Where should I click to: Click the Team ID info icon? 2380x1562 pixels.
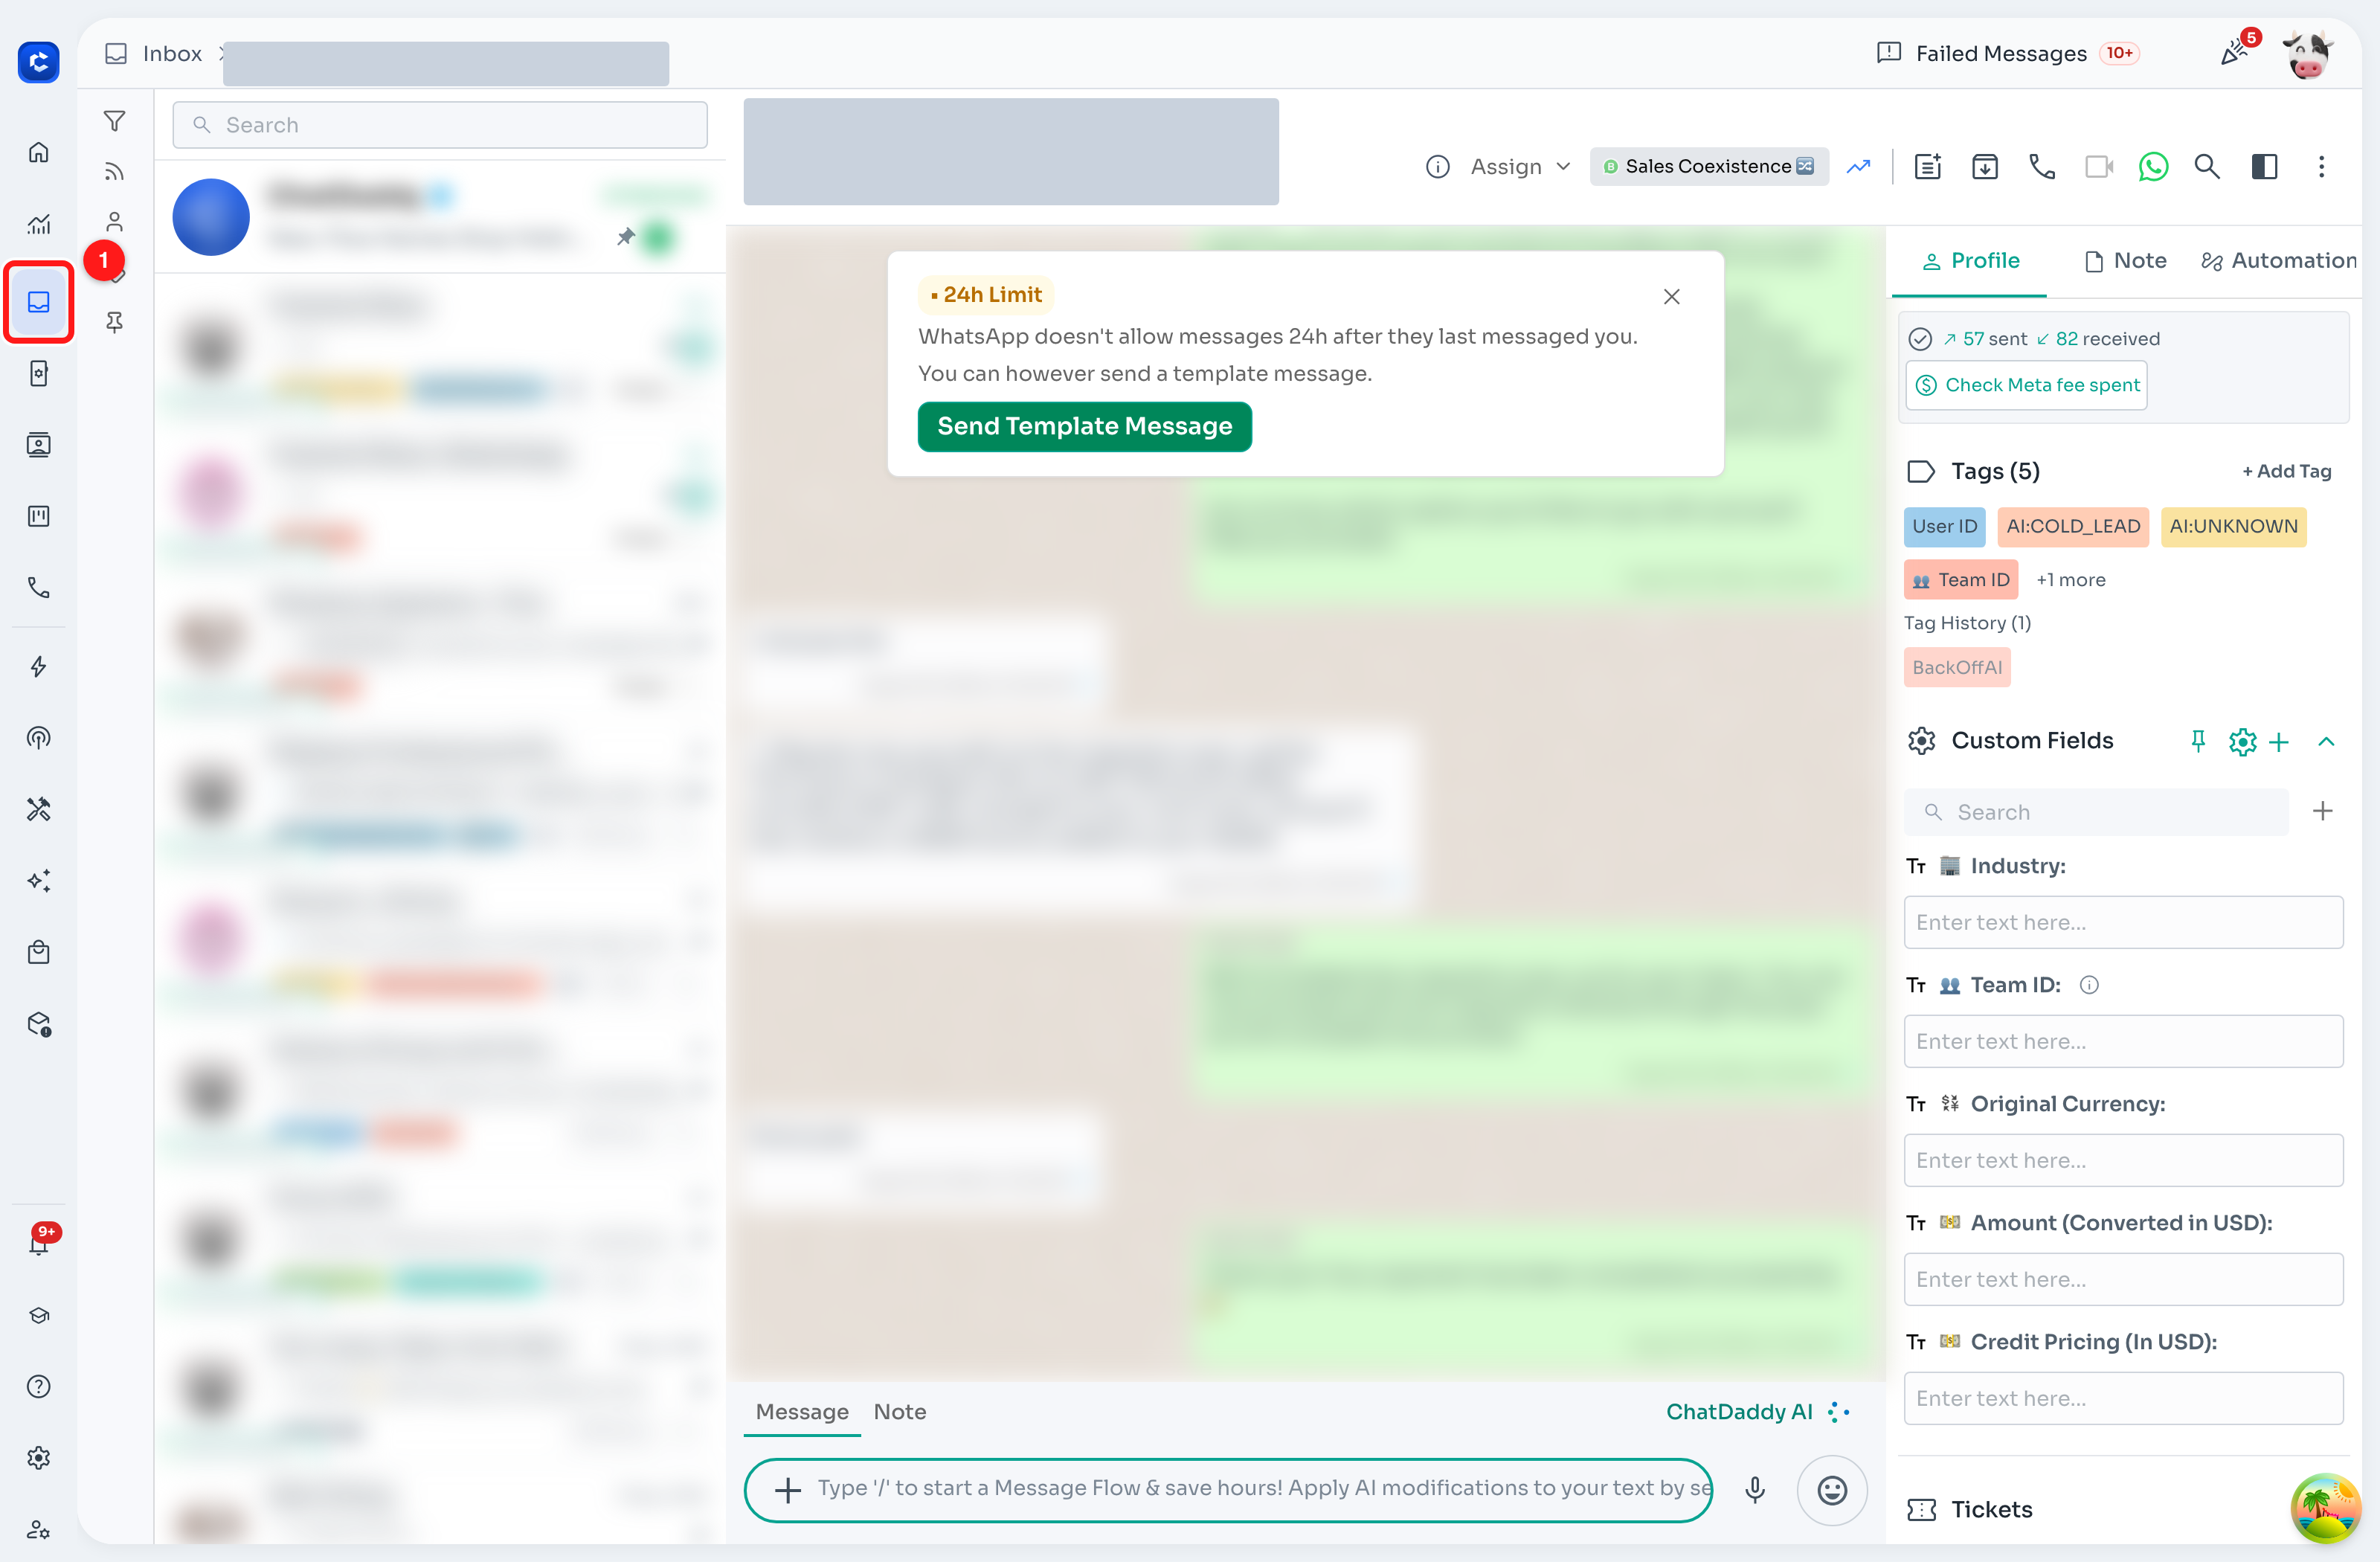click(2089, 985)
